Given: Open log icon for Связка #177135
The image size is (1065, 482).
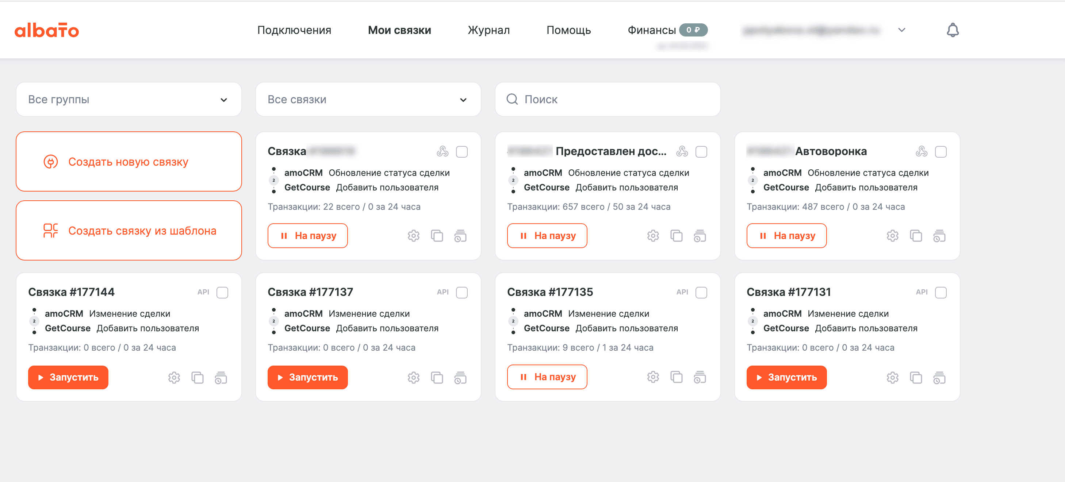Looking at the screenshot, I should (x=700, y=377).
